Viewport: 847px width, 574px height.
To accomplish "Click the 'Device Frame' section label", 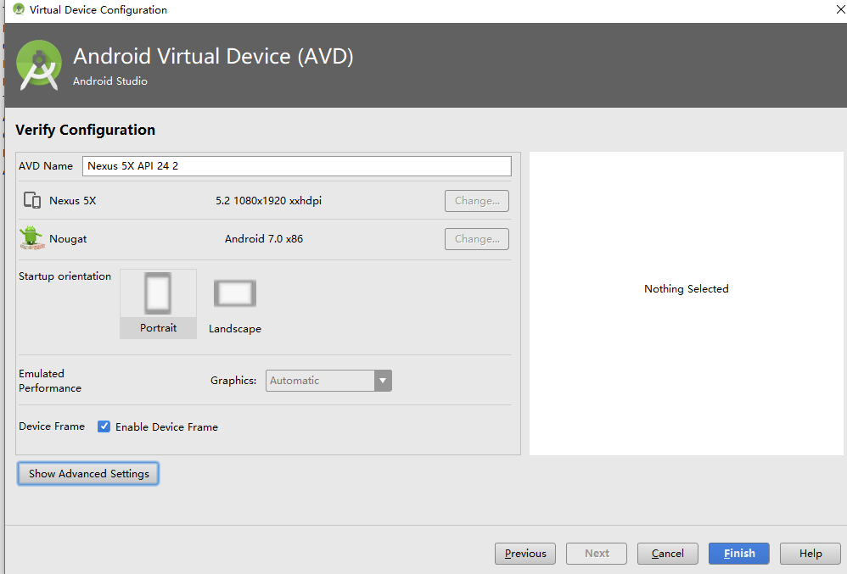I will click(52, 426).
